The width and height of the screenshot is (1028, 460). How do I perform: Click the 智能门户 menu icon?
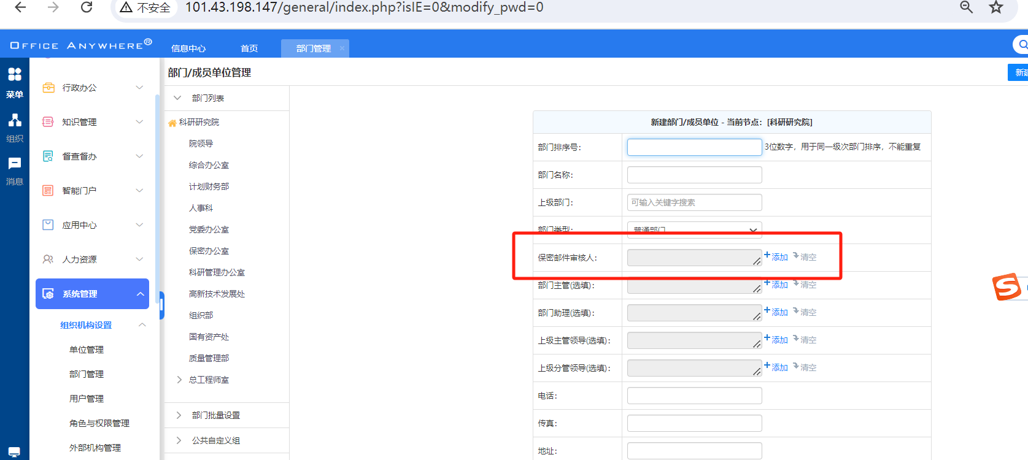click(48, 191)
